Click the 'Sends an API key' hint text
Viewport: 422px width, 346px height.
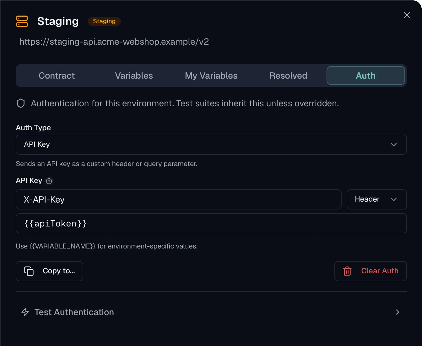[107, 164]
